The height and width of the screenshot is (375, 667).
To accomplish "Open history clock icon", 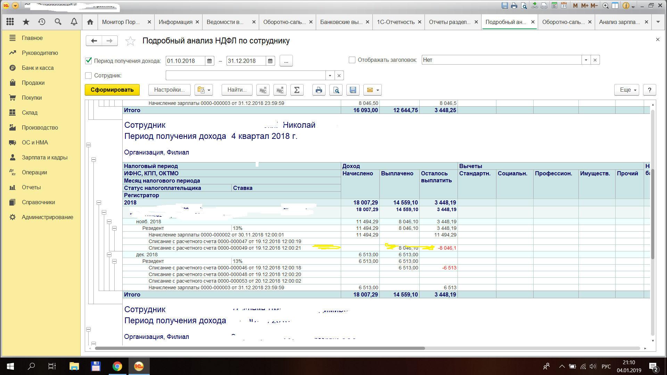I will tap(42, 22).
